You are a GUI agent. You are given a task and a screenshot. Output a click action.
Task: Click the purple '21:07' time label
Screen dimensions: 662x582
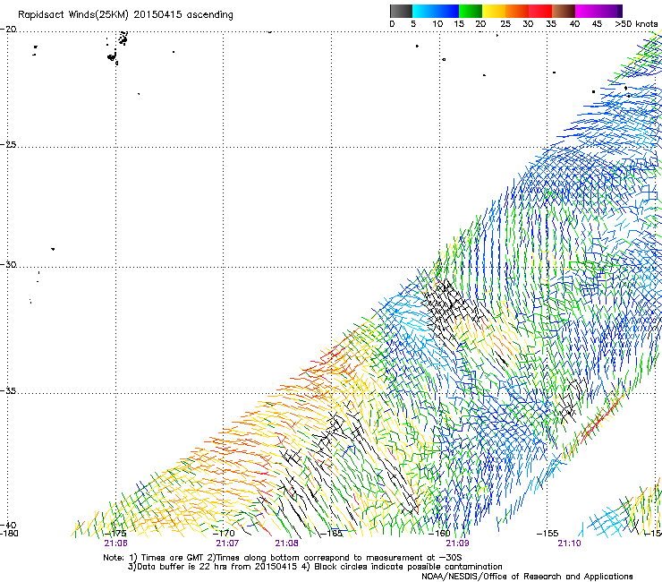tap(227, 543)
